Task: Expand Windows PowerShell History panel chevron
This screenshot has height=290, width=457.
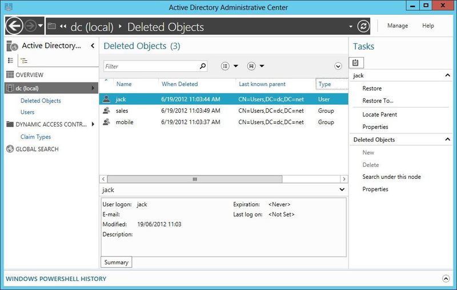Action: (x=446, y=279)
